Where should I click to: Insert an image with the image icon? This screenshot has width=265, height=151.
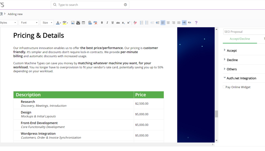tap(73, 23)
